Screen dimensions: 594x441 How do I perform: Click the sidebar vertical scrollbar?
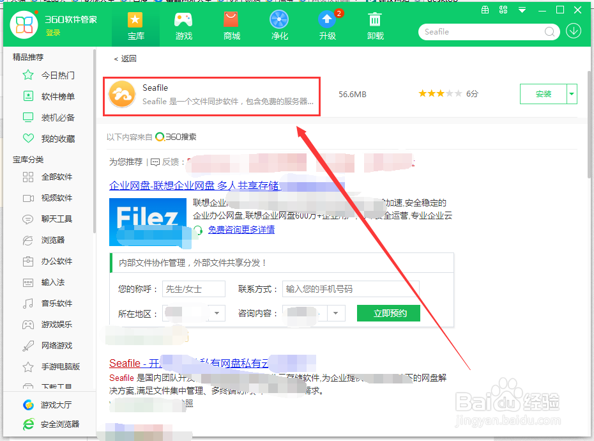pos(95,141)
